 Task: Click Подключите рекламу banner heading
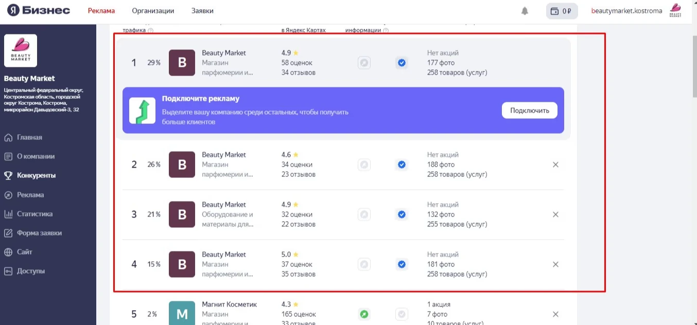201,99
